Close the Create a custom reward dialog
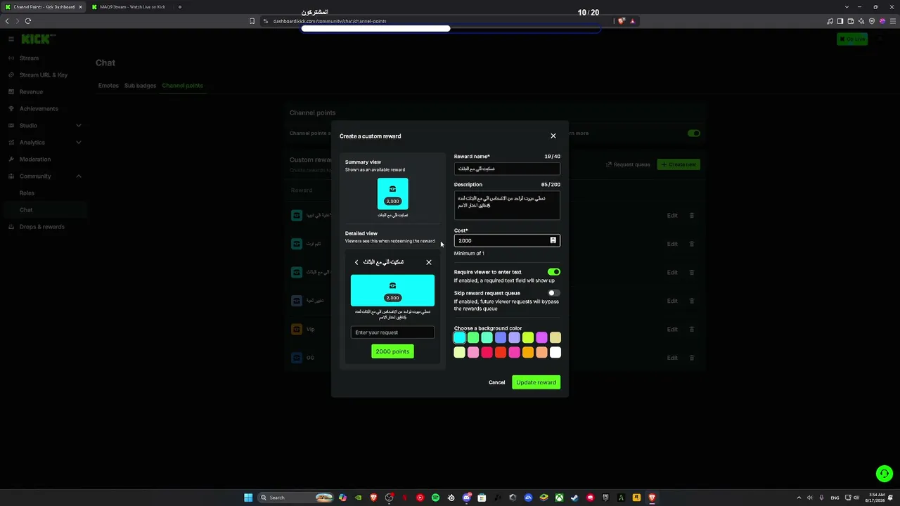 [x=553, y=136]
